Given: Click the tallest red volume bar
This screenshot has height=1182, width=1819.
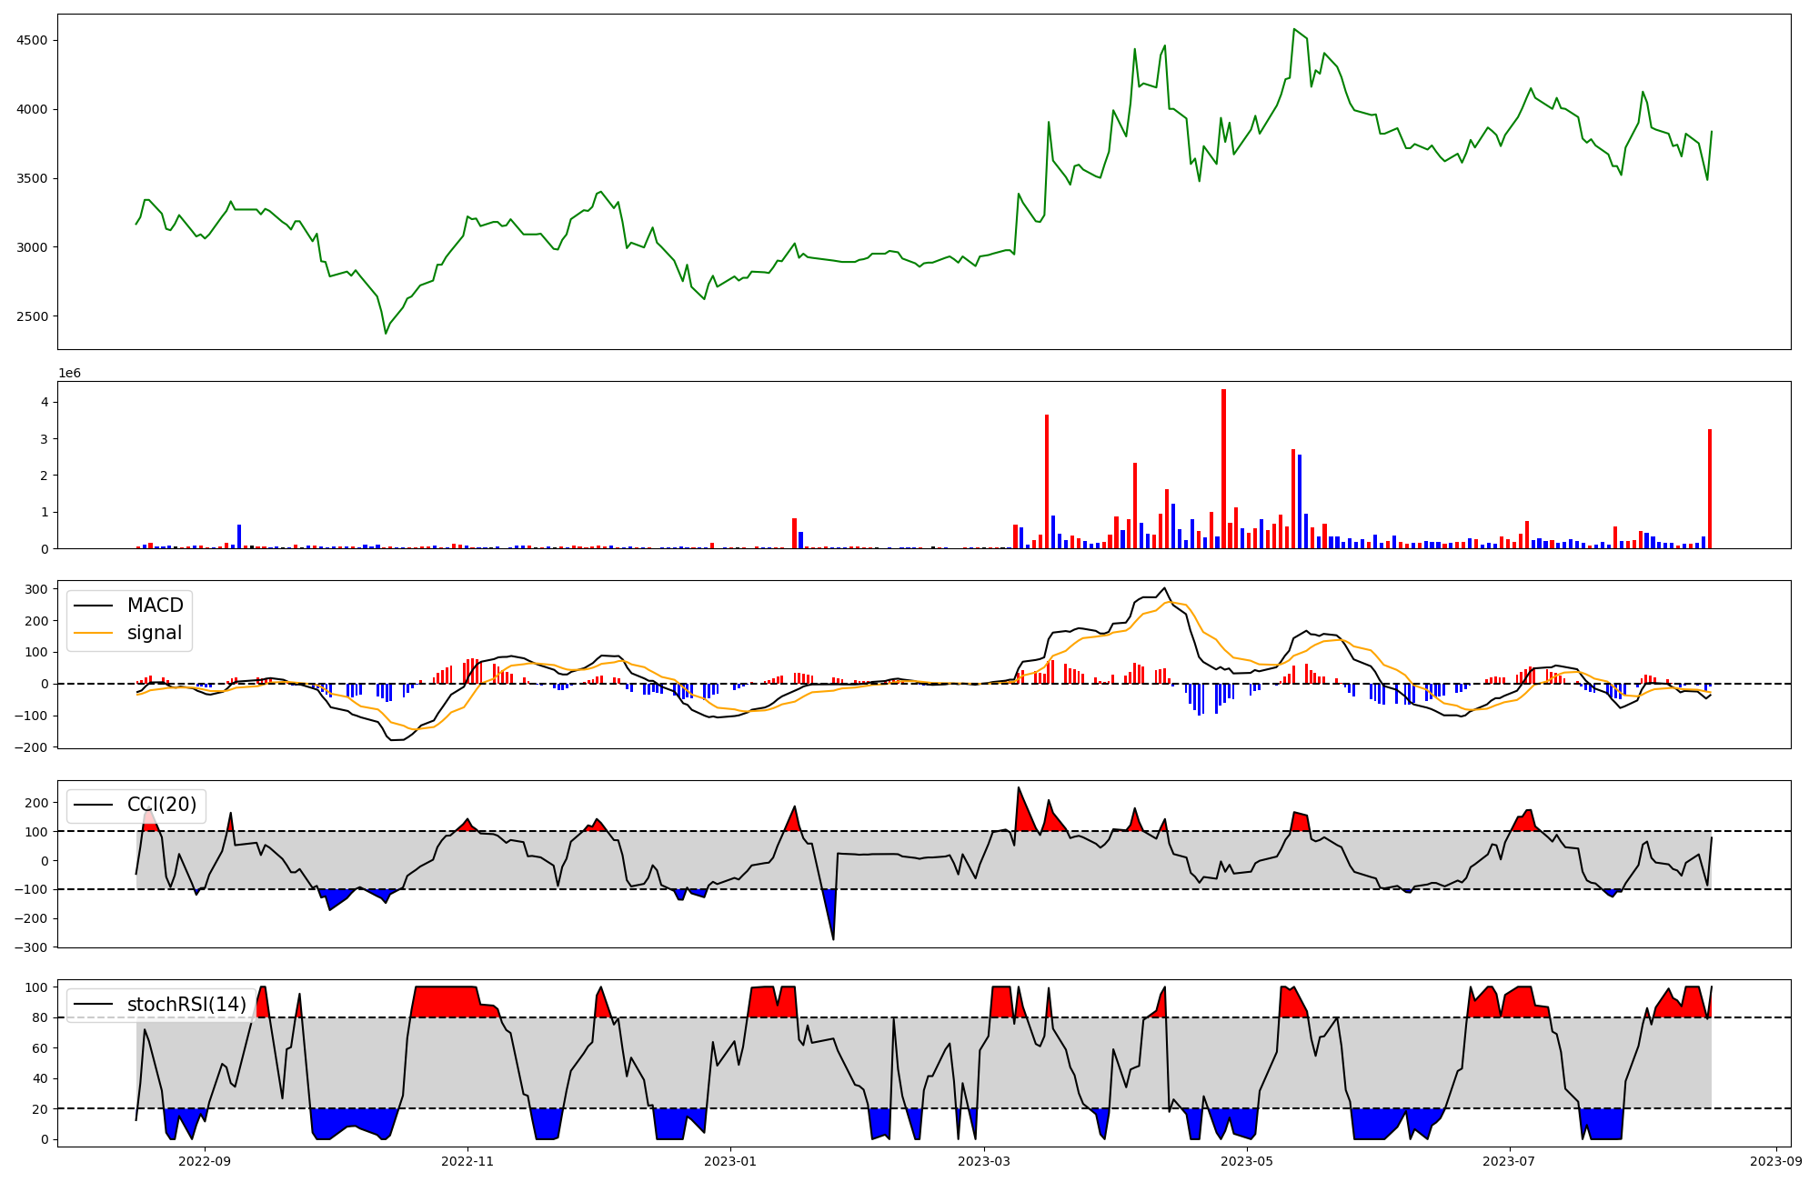Looking at the screenshot, I should (x=1223, y=468).
